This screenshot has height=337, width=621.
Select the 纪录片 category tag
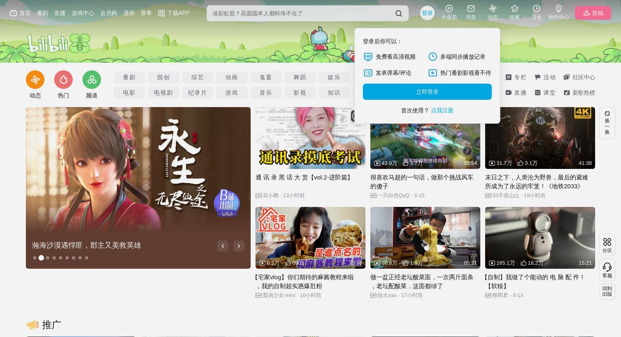[x=197, y=93]
